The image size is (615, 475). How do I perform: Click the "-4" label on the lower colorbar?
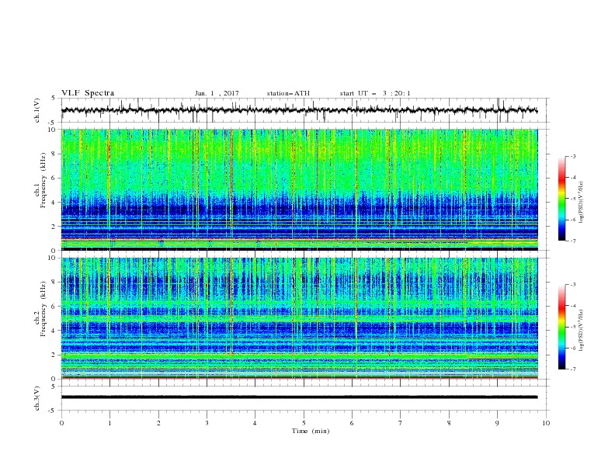[572, 306]
